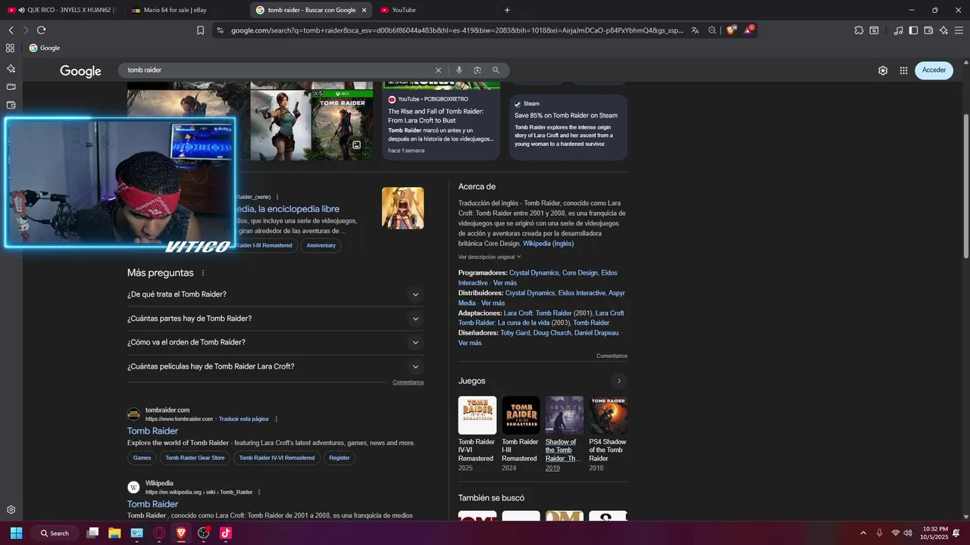Expand '¿Cómo va el orden de Tomb Raider?'
970x545 pixels.
pos(275,342)
